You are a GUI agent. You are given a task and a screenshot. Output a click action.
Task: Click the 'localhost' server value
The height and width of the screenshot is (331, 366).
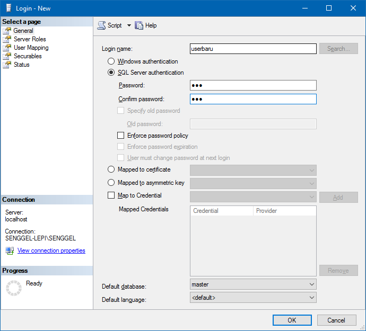(x=16, y=219)
